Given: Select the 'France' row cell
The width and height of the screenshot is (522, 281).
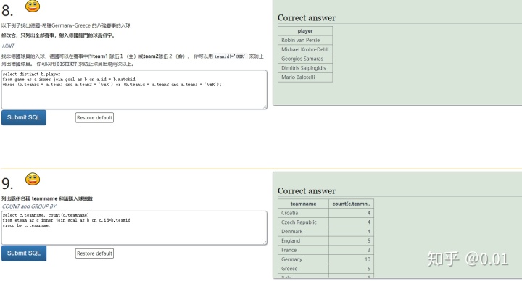Looking at the screenshot, I should [x=303, y=250].
